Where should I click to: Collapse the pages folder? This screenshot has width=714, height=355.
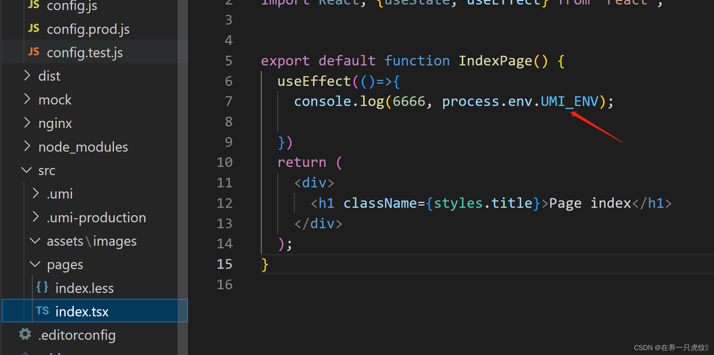(x=35, y=264)
